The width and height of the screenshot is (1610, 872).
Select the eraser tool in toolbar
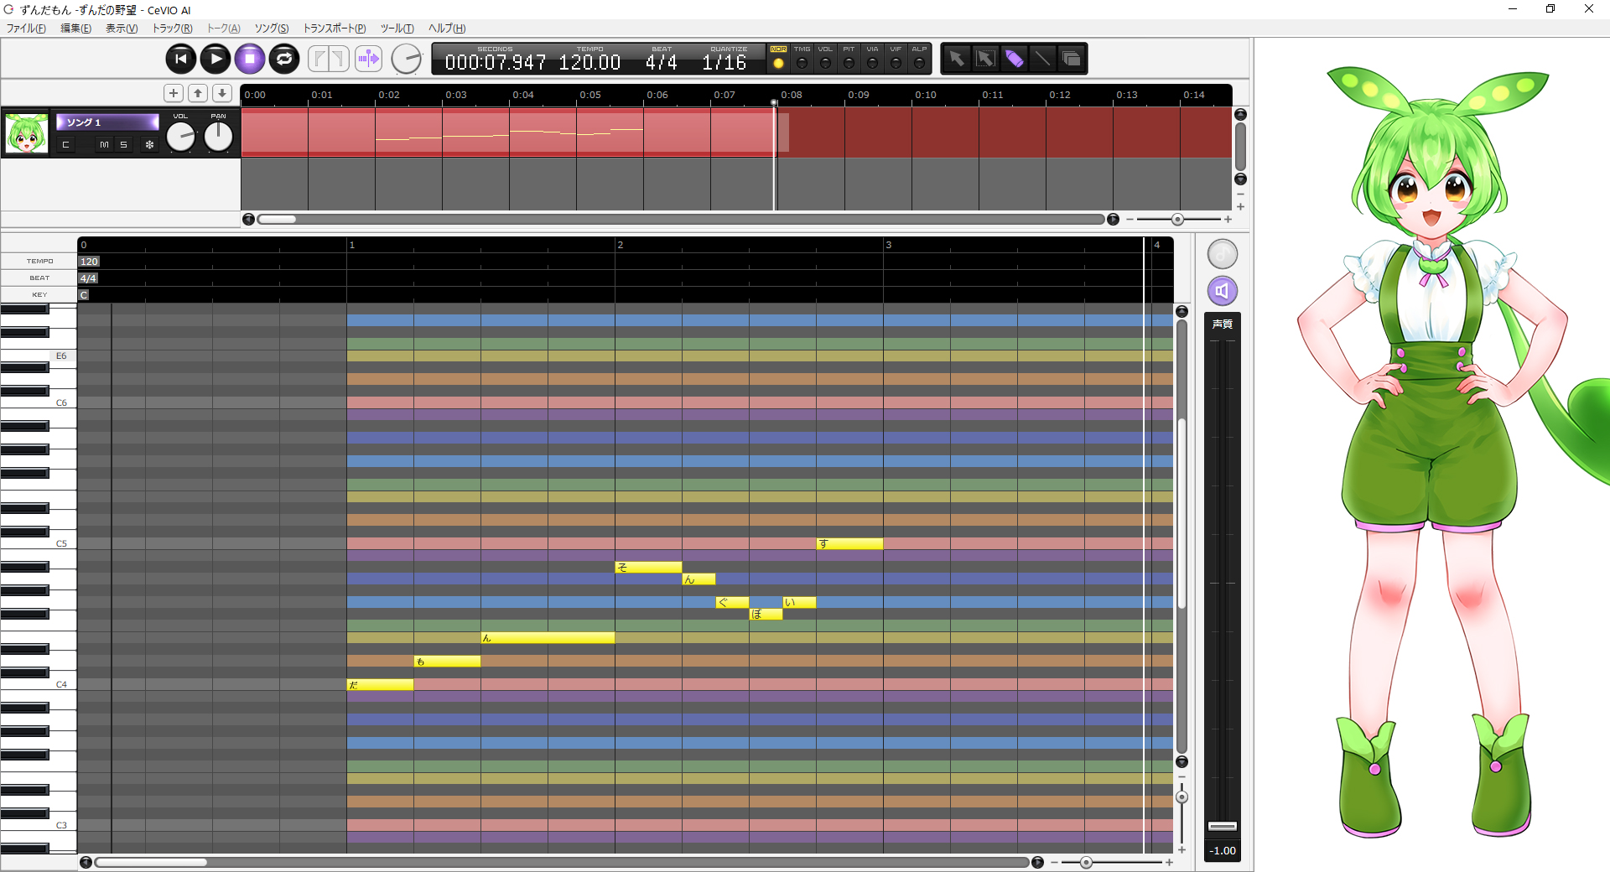click(1071, 59)
